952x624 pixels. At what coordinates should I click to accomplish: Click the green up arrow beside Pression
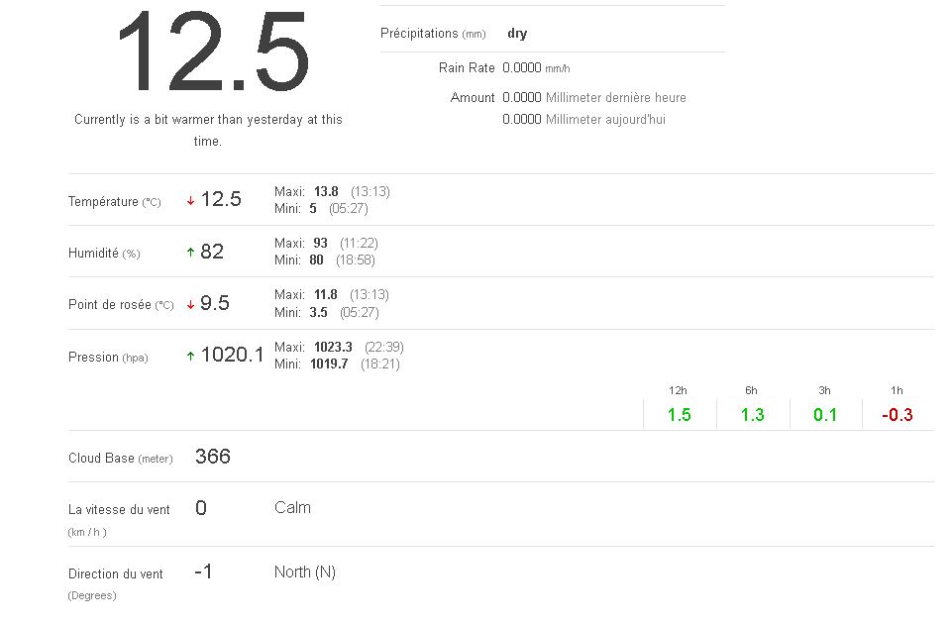[x=190, y=357]
